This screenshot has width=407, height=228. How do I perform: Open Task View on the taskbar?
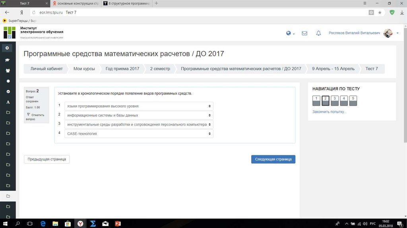[x=30, y=224]
